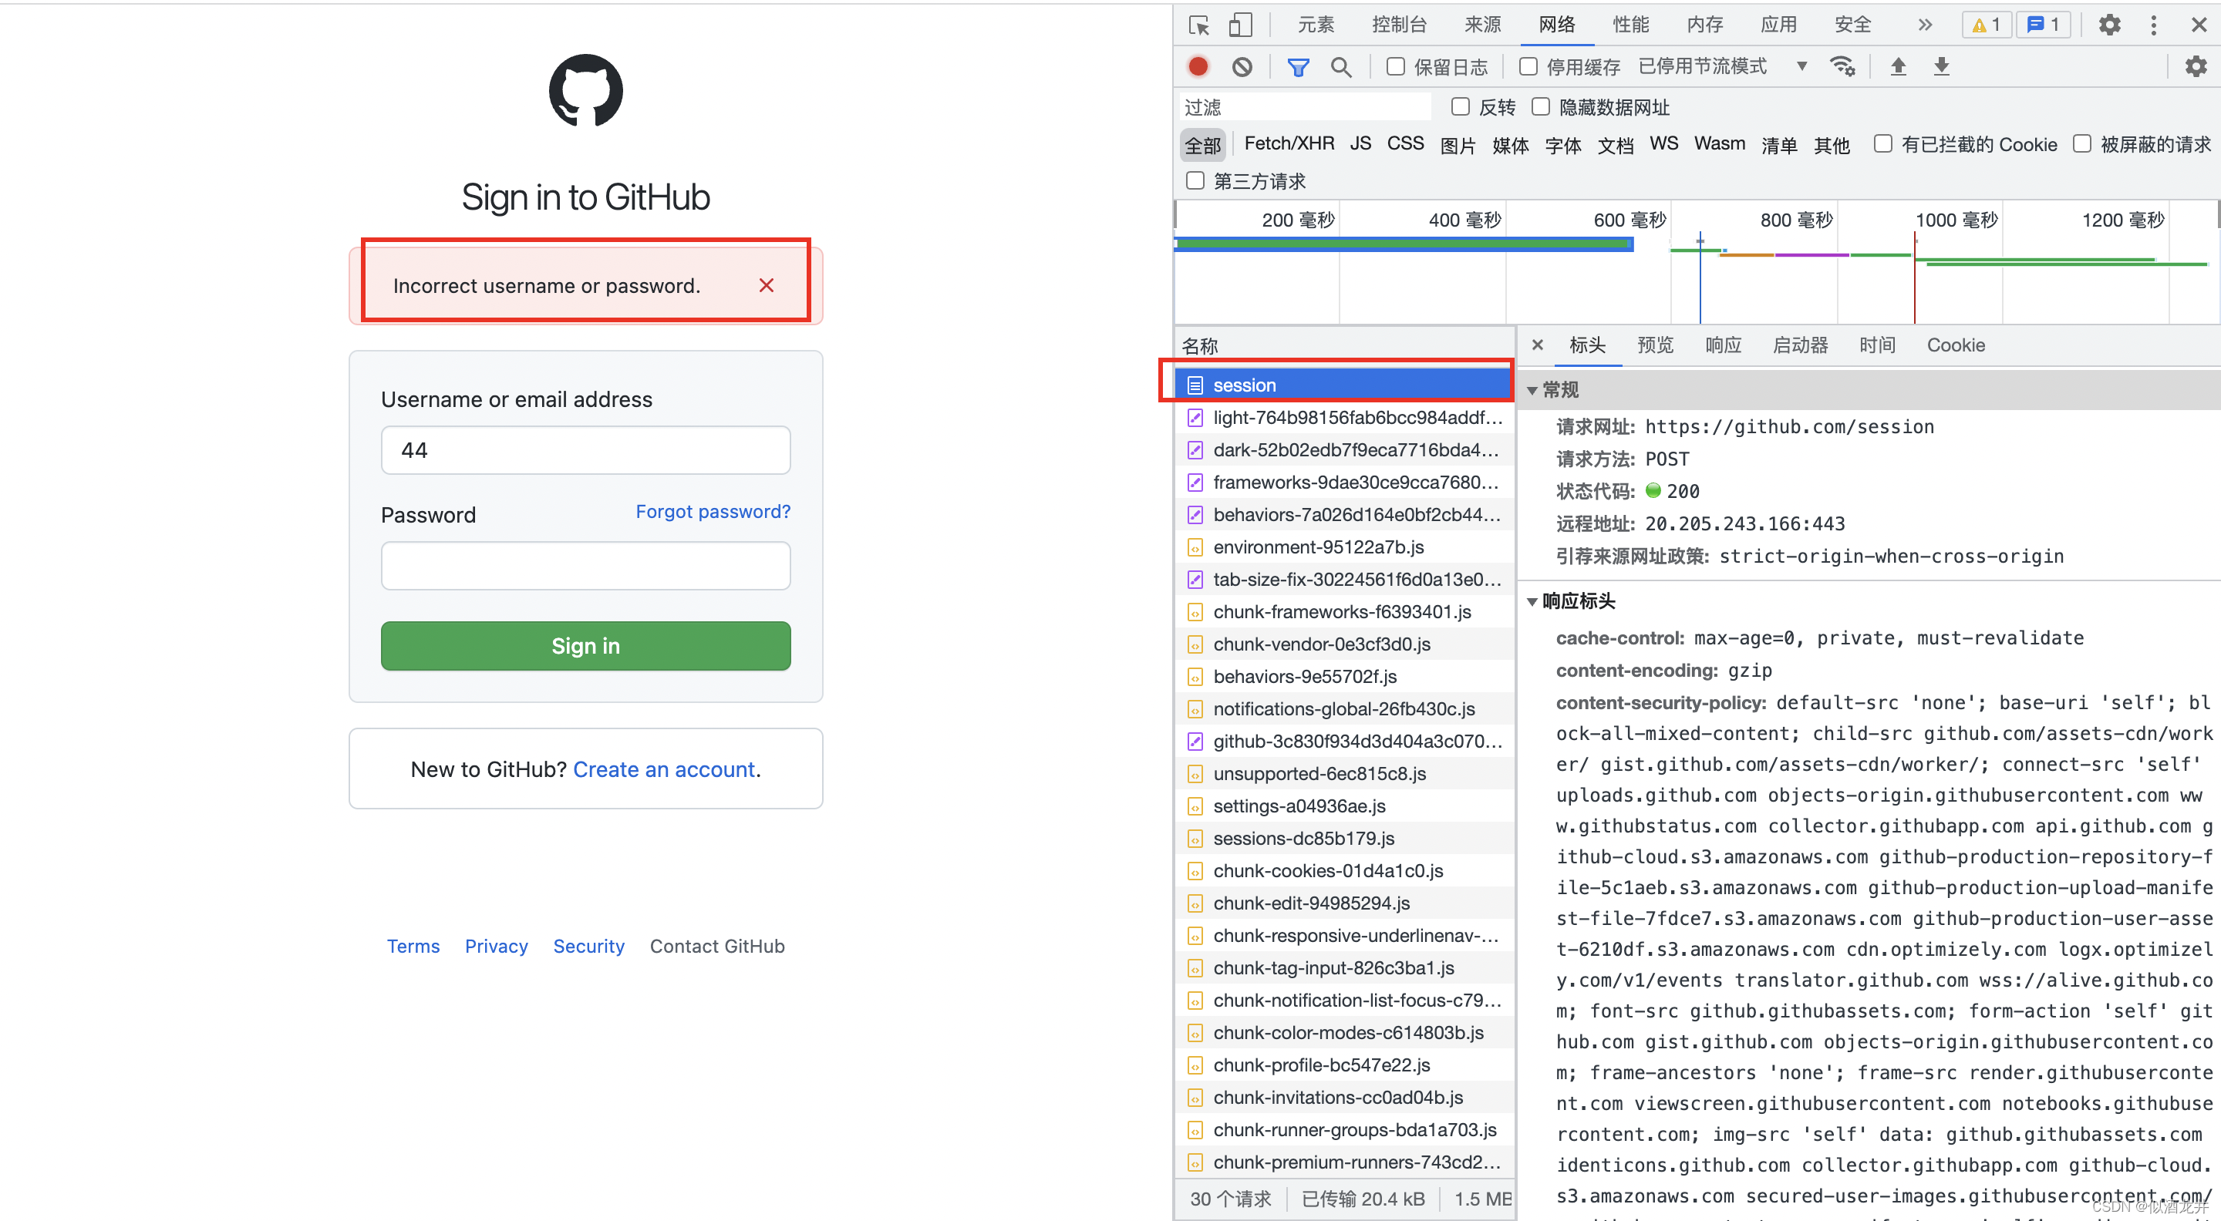Clear the network log
The height and width of the screenshot is (1221, 2221).
(x=1242, y=66)
